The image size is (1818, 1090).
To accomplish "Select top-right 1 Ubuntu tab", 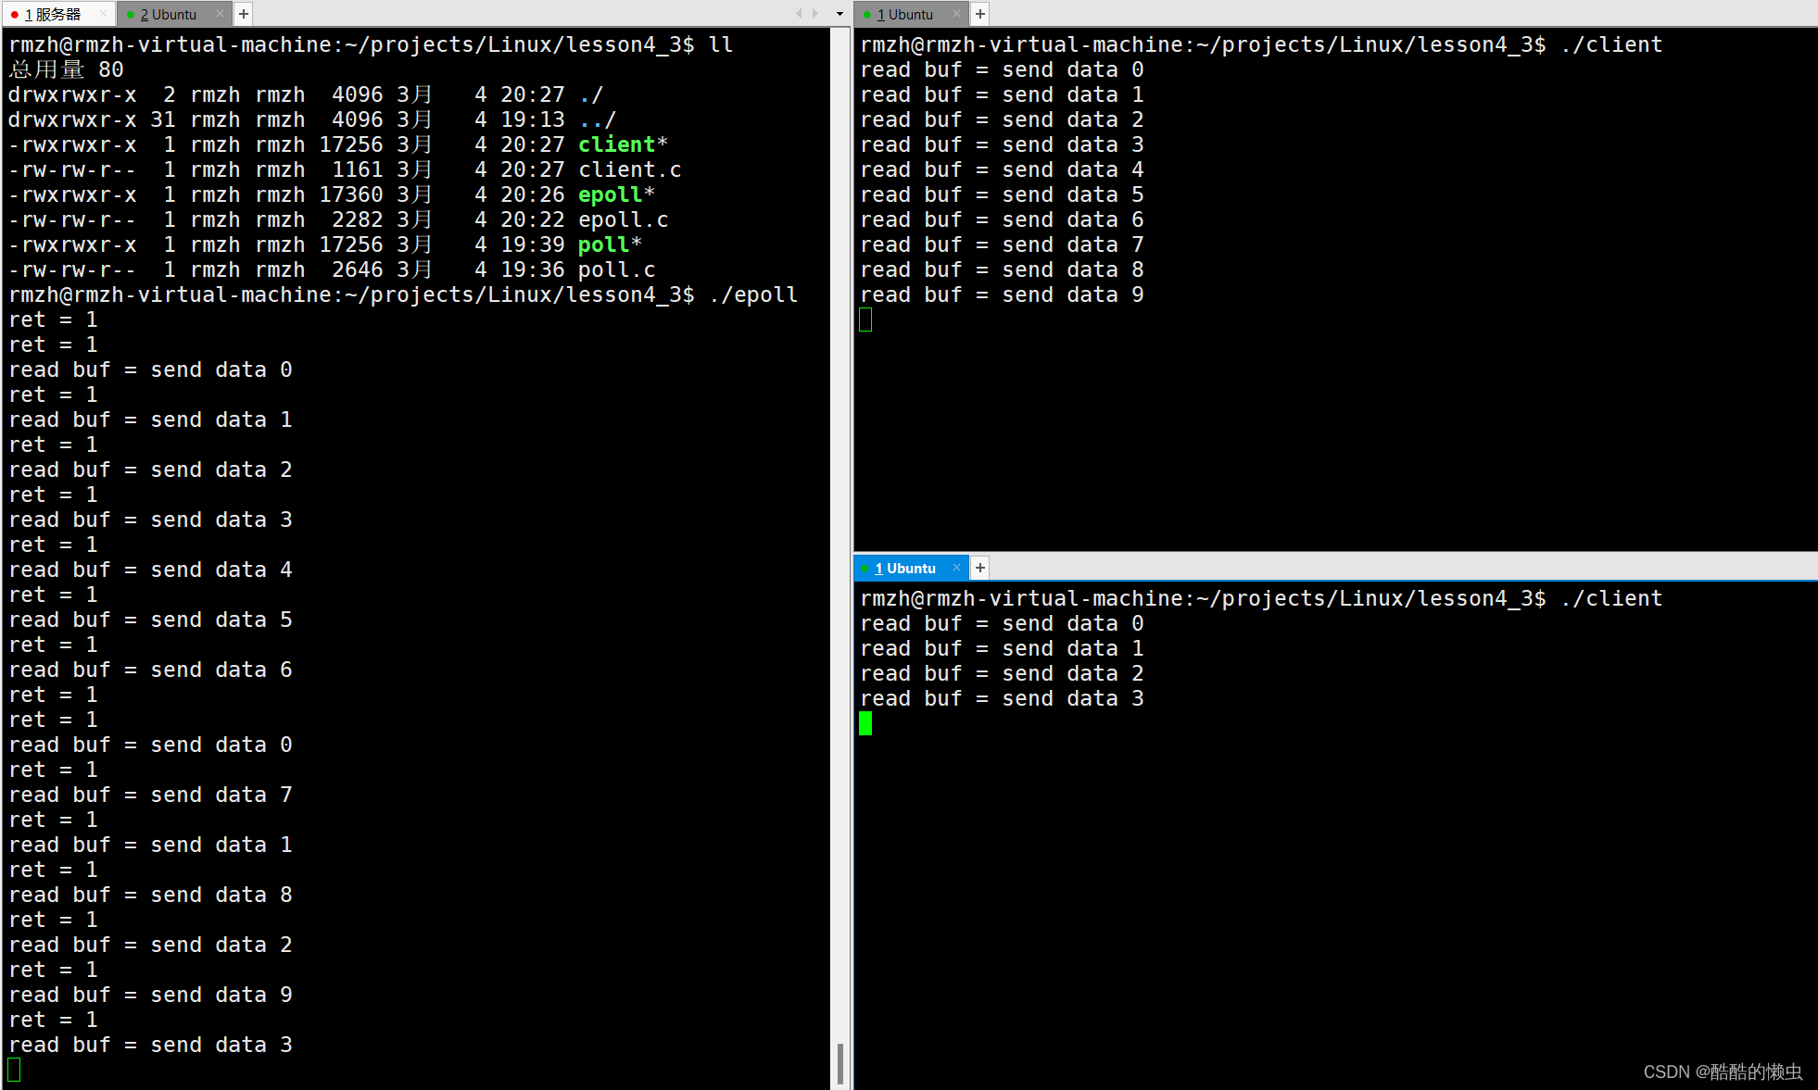I will click(x=905, y=14).
